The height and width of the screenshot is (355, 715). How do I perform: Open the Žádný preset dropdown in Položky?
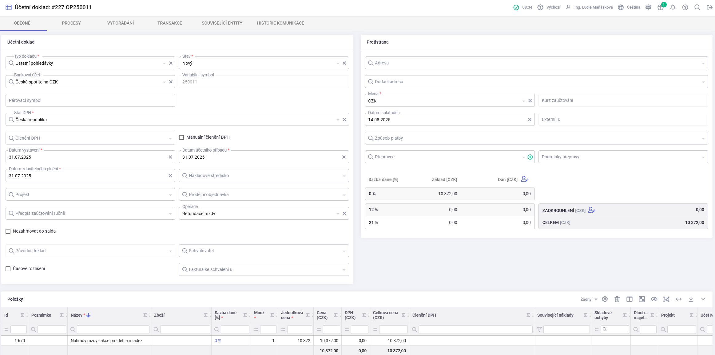[589, 299]
